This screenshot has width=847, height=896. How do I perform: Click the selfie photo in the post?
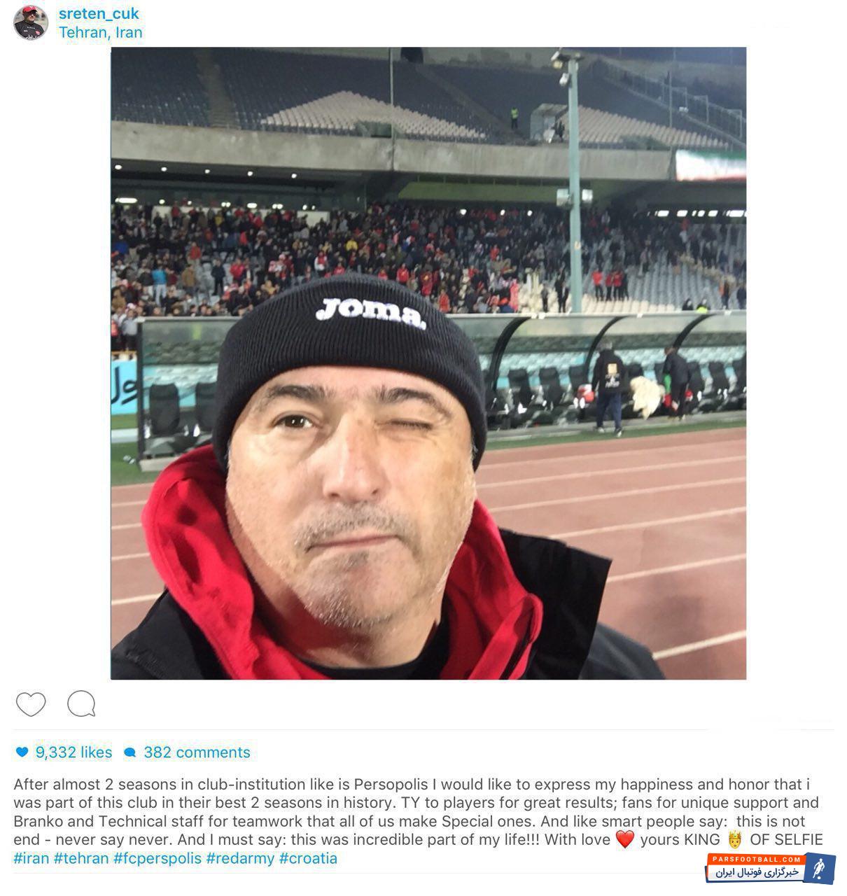[x=428, y=363]
